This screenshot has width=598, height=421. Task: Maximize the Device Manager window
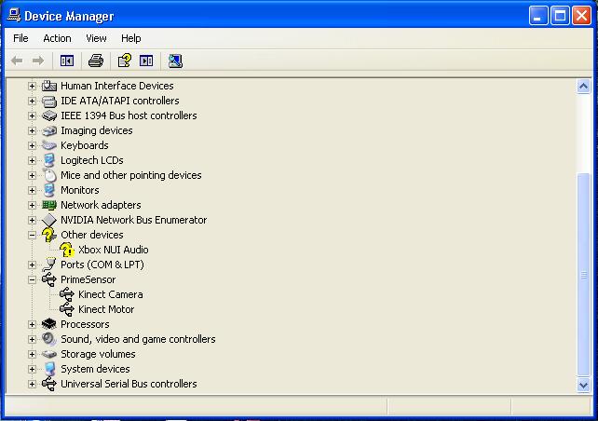point(560,16)
